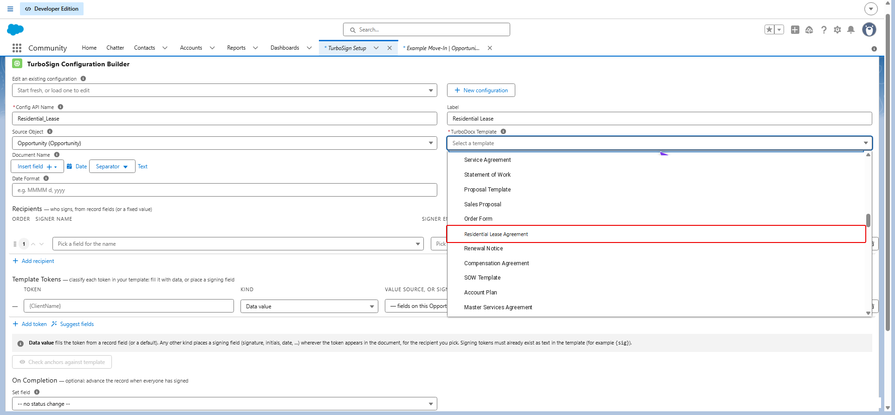This screenshot has height=415, width=895.
Task: Open the signer name field picker
Action: [x=238, y=244]
